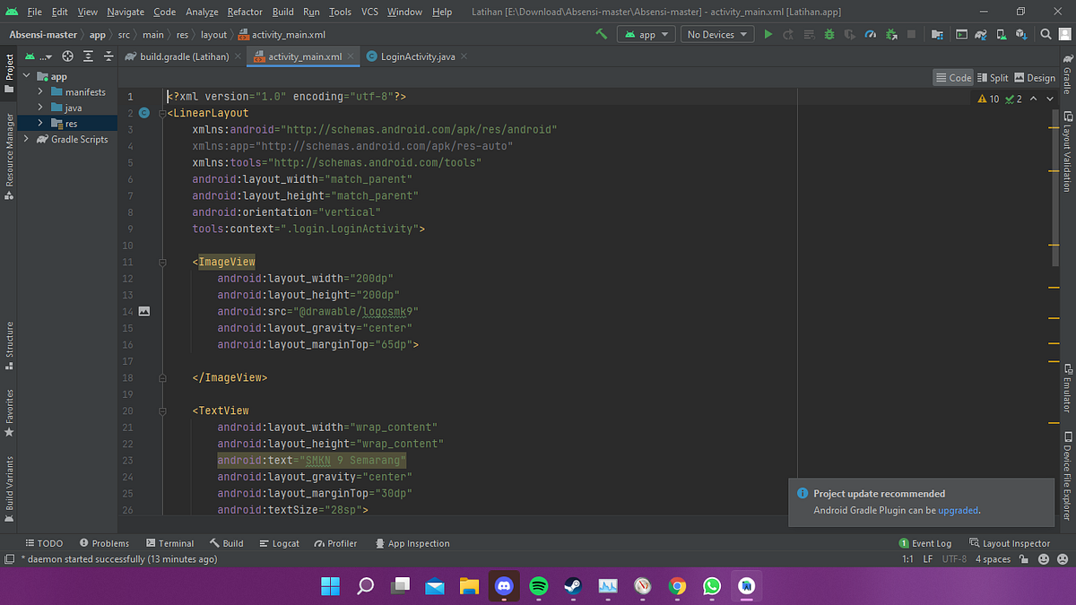Open the No Devices target dropdown
The height and width of the screenshot is (605, 1076).
pyautogui.click(x=717, y=34)
